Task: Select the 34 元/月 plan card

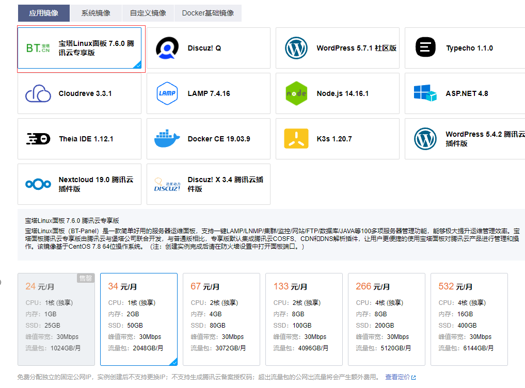Action: [139, 319]
